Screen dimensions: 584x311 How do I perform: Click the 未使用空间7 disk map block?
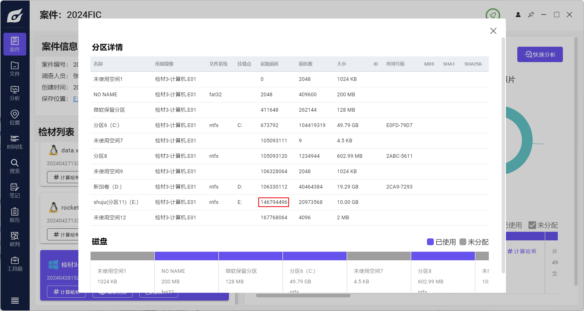click(379, 272)
